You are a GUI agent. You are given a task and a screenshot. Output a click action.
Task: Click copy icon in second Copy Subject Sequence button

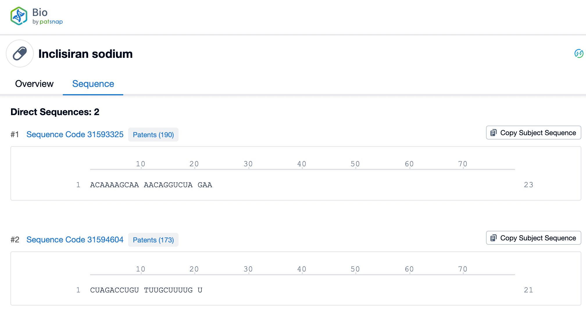[x=493, y=238]
